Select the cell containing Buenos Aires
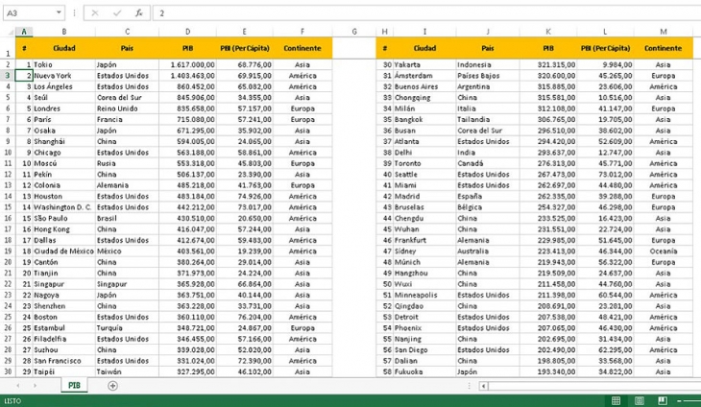This screenshot has width=701, height=407. [x=424, y=86]
